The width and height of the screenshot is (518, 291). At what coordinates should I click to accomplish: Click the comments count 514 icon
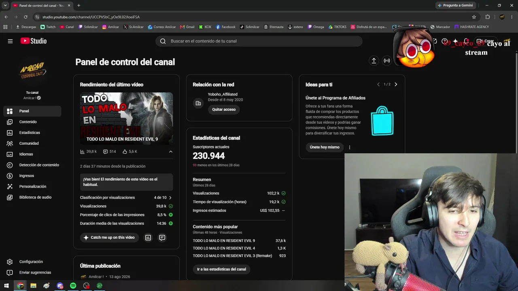click(106, 152)
